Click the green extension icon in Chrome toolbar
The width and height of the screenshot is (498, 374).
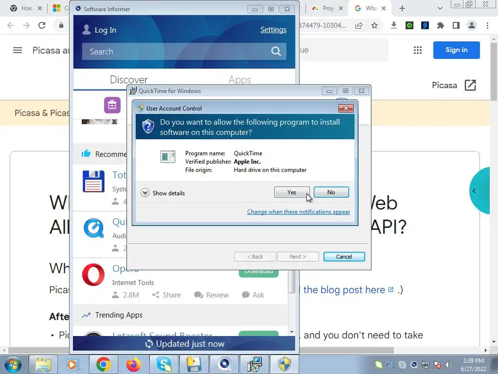coord(409,25)
